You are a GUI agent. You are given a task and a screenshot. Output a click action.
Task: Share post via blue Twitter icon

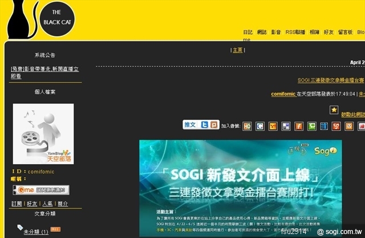tap(204, 125)
